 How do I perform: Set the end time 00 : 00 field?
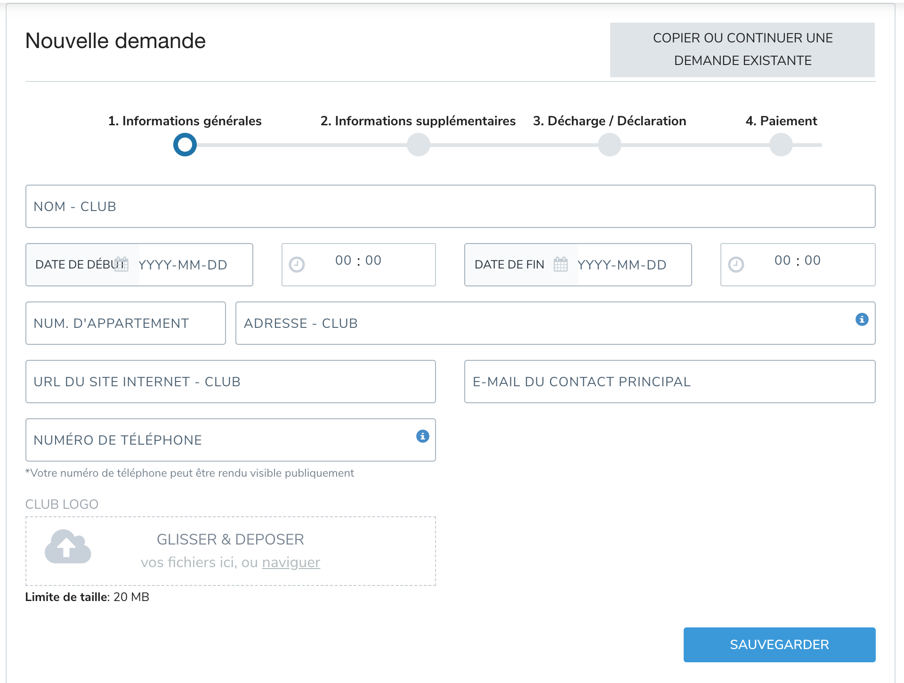[798, 265]
